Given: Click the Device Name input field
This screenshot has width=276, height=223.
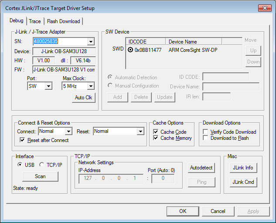Looking at the screenshot, I should 231,87.
